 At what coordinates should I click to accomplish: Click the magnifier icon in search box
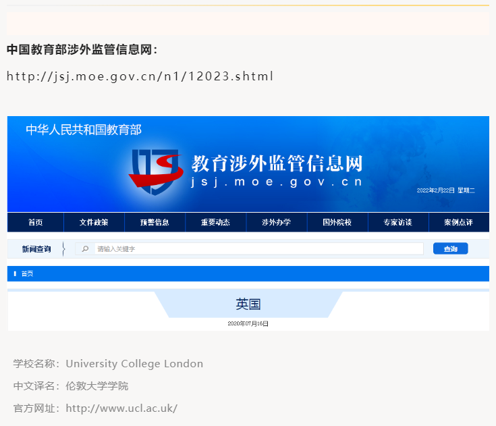(x=85, y=248)
